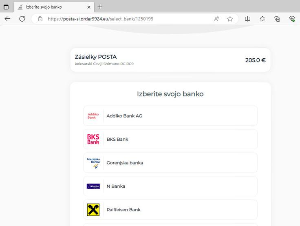Open the Favorites list

(x=262, y=19)
